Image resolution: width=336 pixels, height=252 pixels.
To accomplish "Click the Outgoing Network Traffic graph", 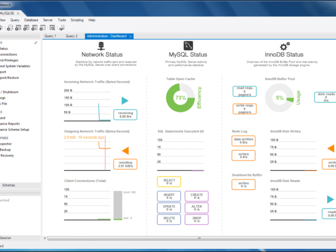I will pyautogui.click(x=87, y=153).
